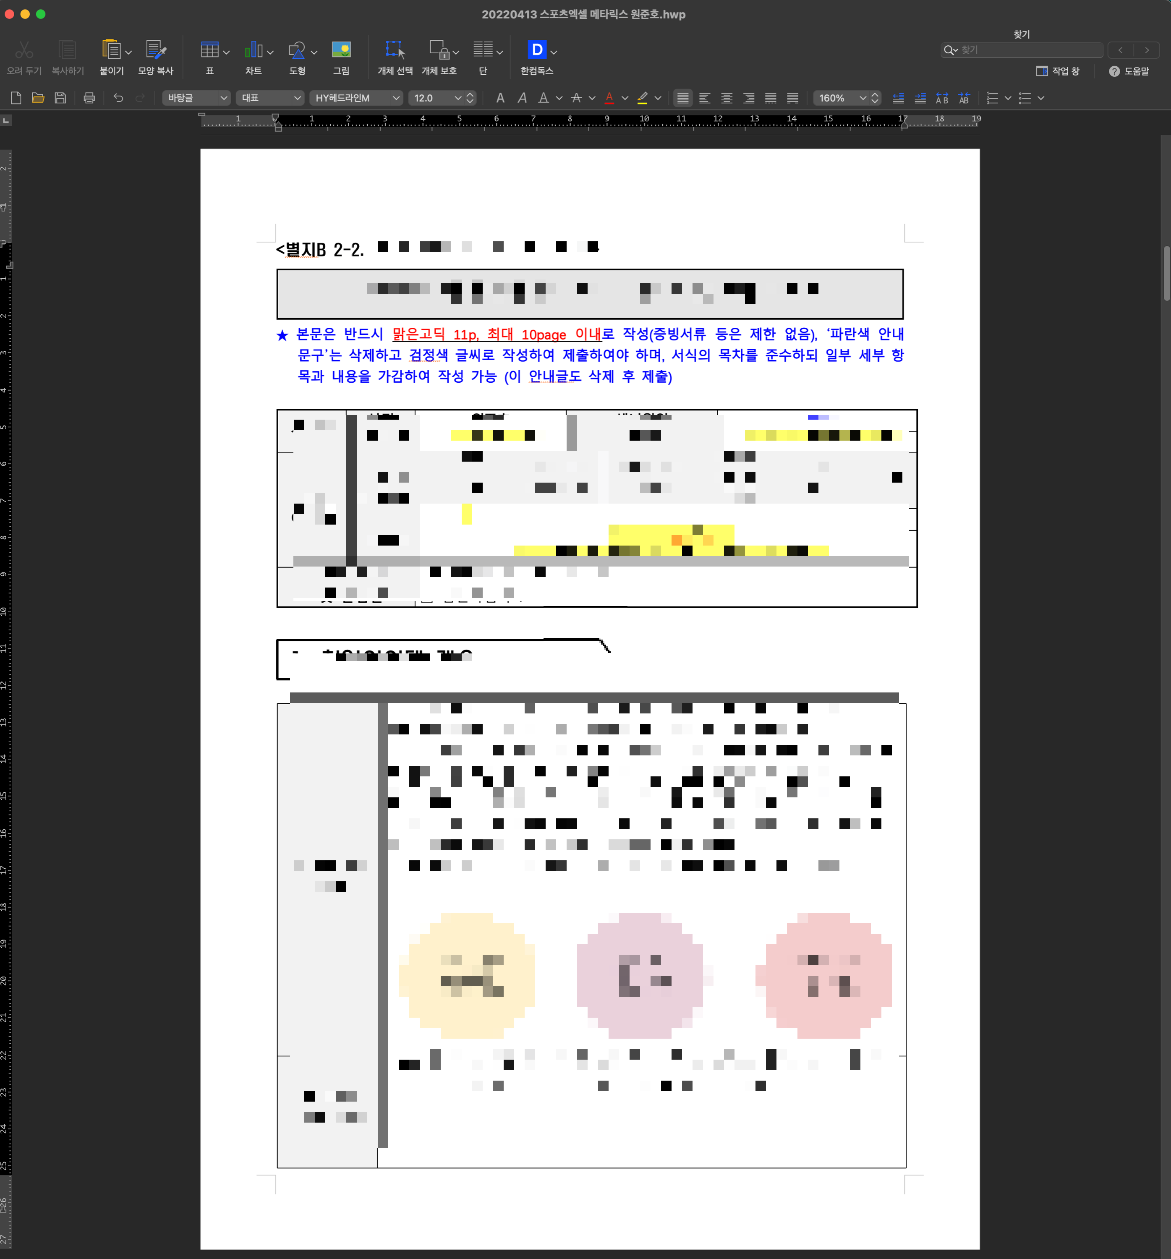This screenshot has width=1171, height=1259.
Task: Widen character spacing icon
Action: click(x=942, y=97)
